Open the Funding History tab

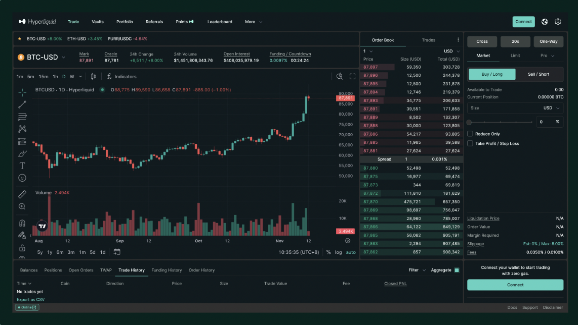(x=167, y=270)
